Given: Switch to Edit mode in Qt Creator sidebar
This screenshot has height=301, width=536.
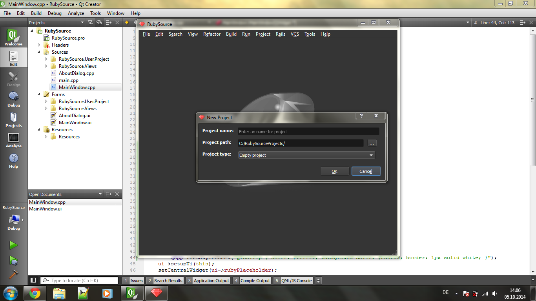Looking at the screenshot, I should pyautogui.click(x=14, y=58).
